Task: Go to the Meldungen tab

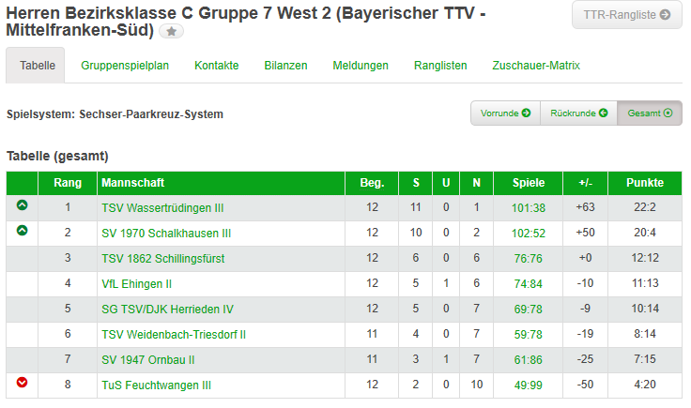Action: click(361, 66)
